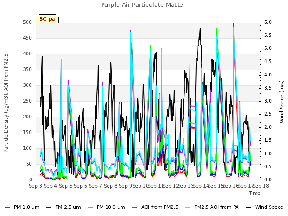
Task: Click the 3.0 wind speed tick label
Action: pos(268,101)
